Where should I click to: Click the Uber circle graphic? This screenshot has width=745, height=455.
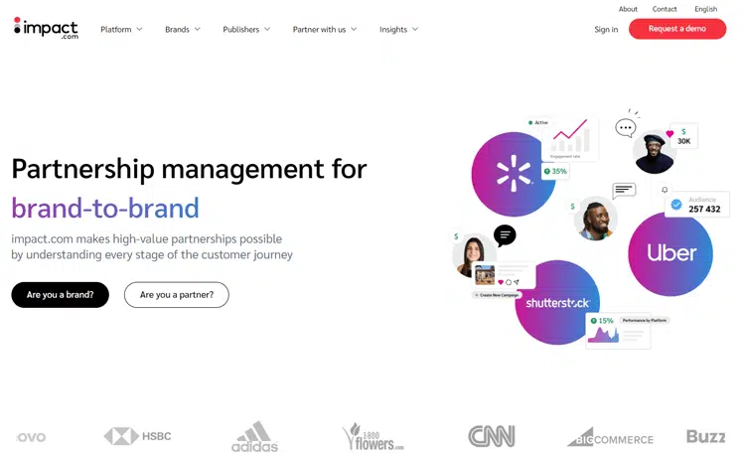[x=670, y=253]
